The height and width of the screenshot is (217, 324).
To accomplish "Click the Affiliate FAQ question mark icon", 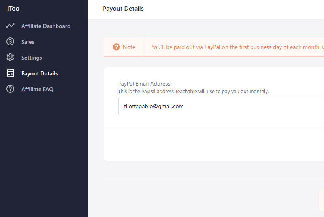I will [x=10, y=89].
